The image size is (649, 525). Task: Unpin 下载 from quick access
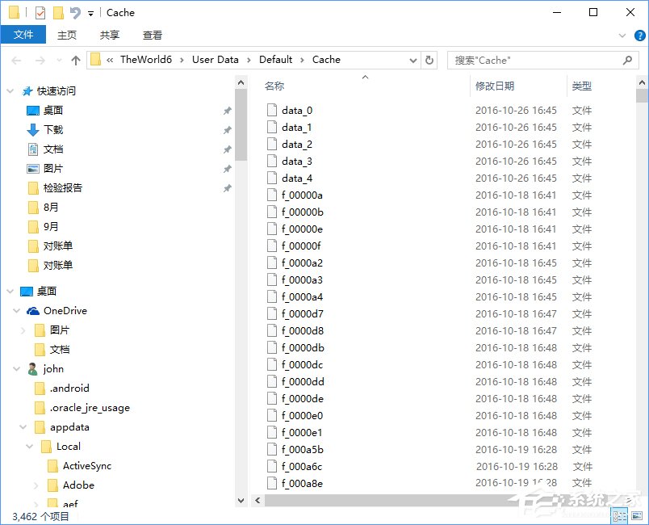pyautogui.click(x=228, y=130)
